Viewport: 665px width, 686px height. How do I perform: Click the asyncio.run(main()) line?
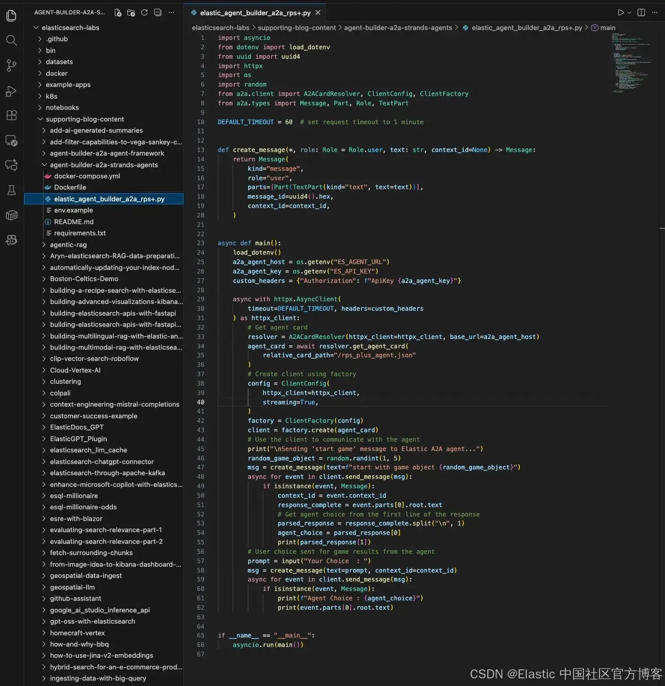[268, 645]
